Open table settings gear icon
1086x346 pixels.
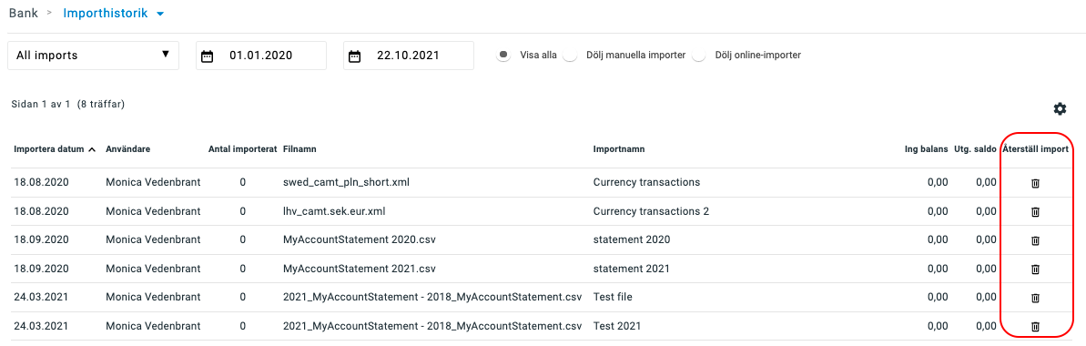point(1060,109)
